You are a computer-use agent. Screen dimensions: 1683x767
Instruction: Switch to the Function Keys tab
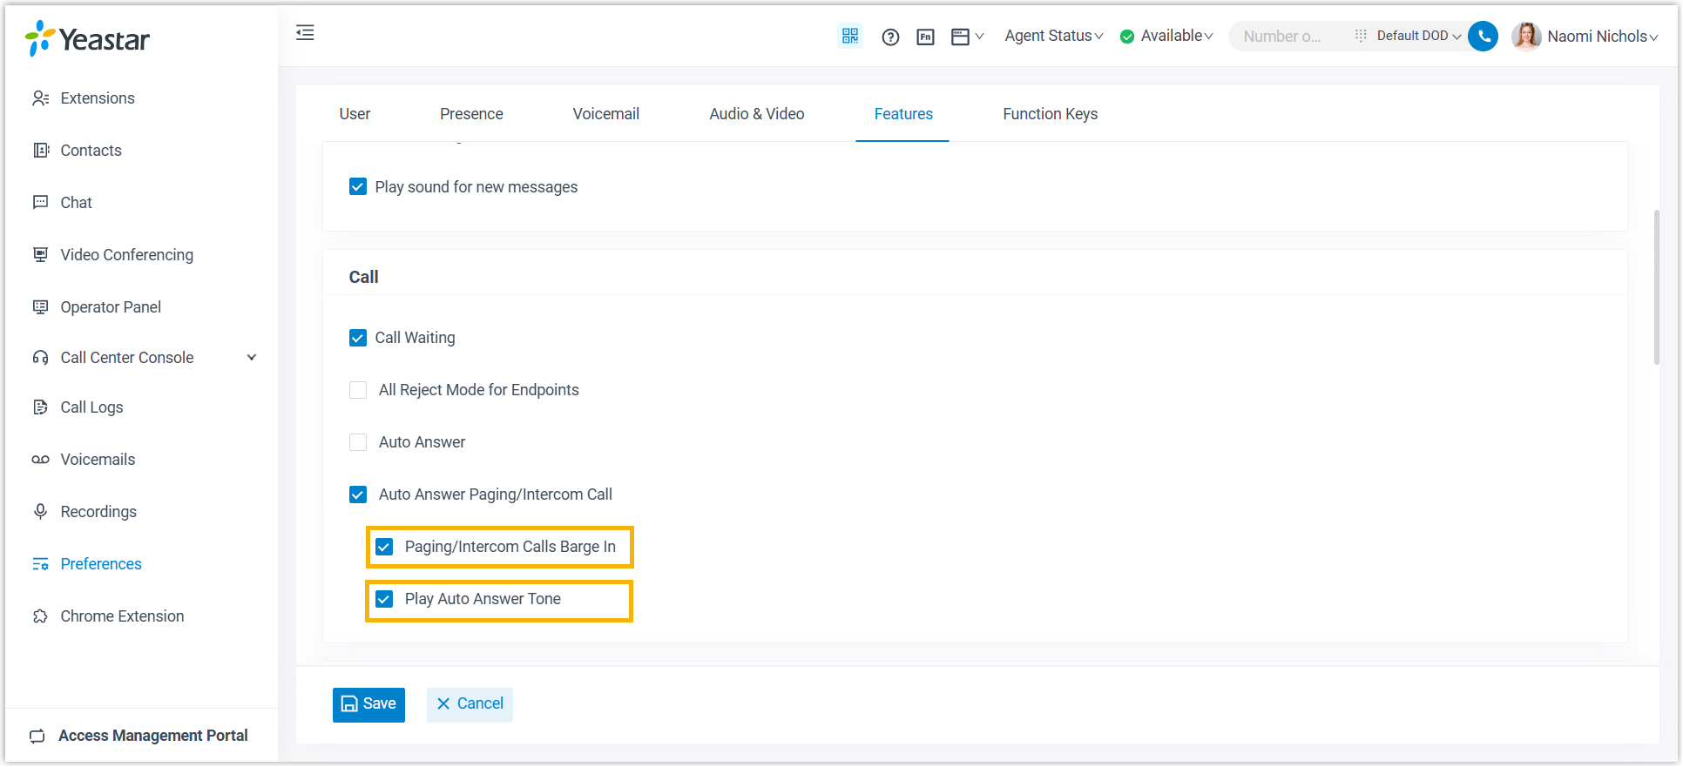pyautogui.click(x=1050, y=114)
